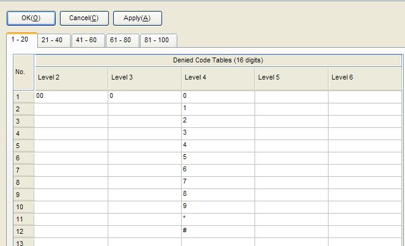Click empty Level 6 cell in row 1
Viewport: 405px width, 246px height.
365,97
